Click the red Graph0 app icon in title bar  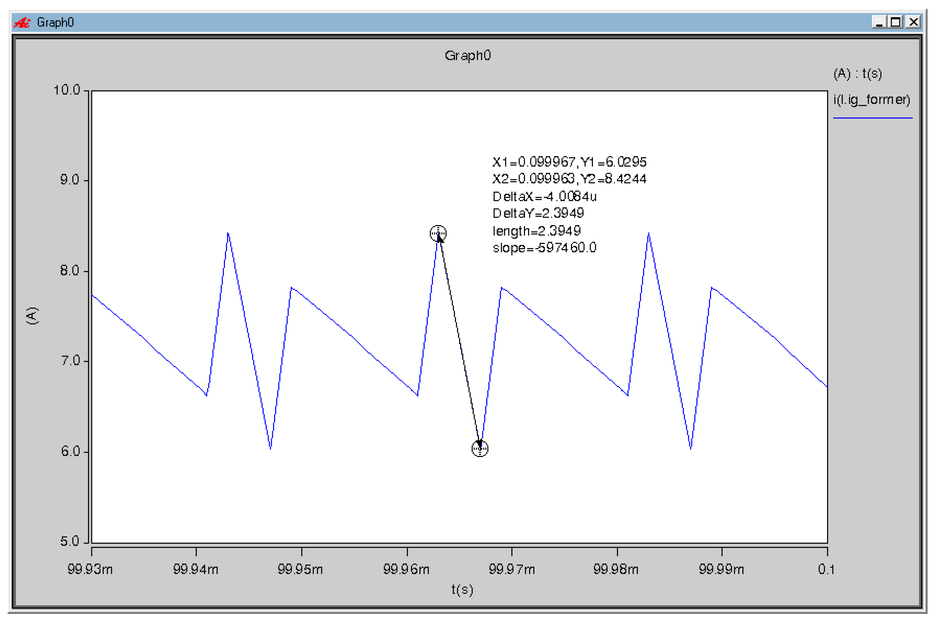[22, 22]
